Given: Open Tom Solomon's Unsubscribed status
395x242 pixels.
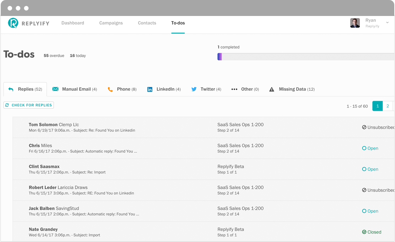Looking at the screenshot, I should (378, 127).
